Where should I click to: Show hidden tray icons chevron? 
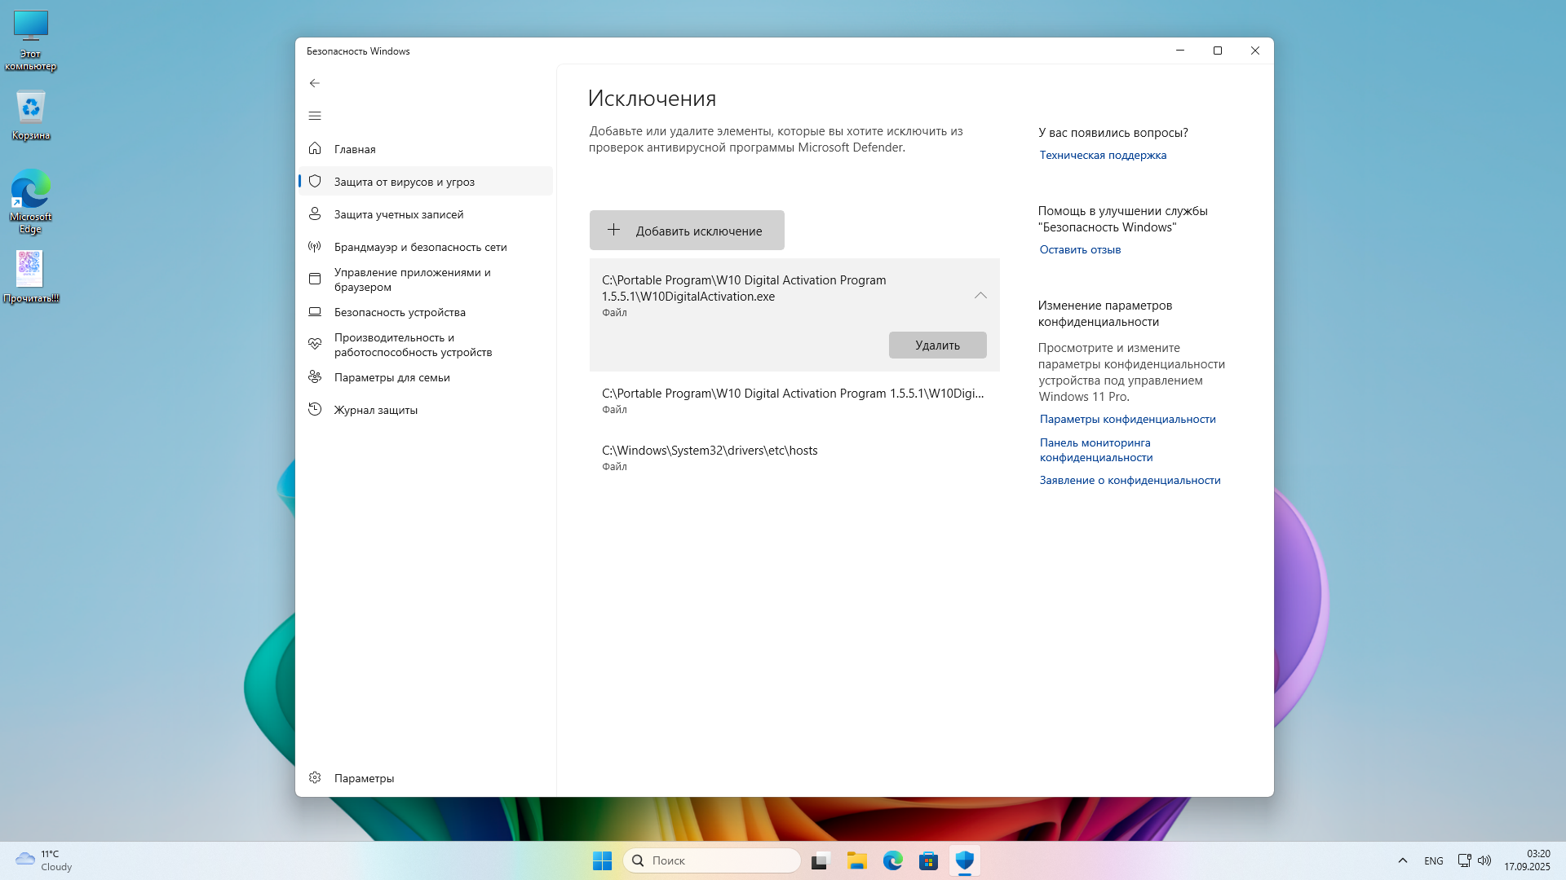[1403, 860]
